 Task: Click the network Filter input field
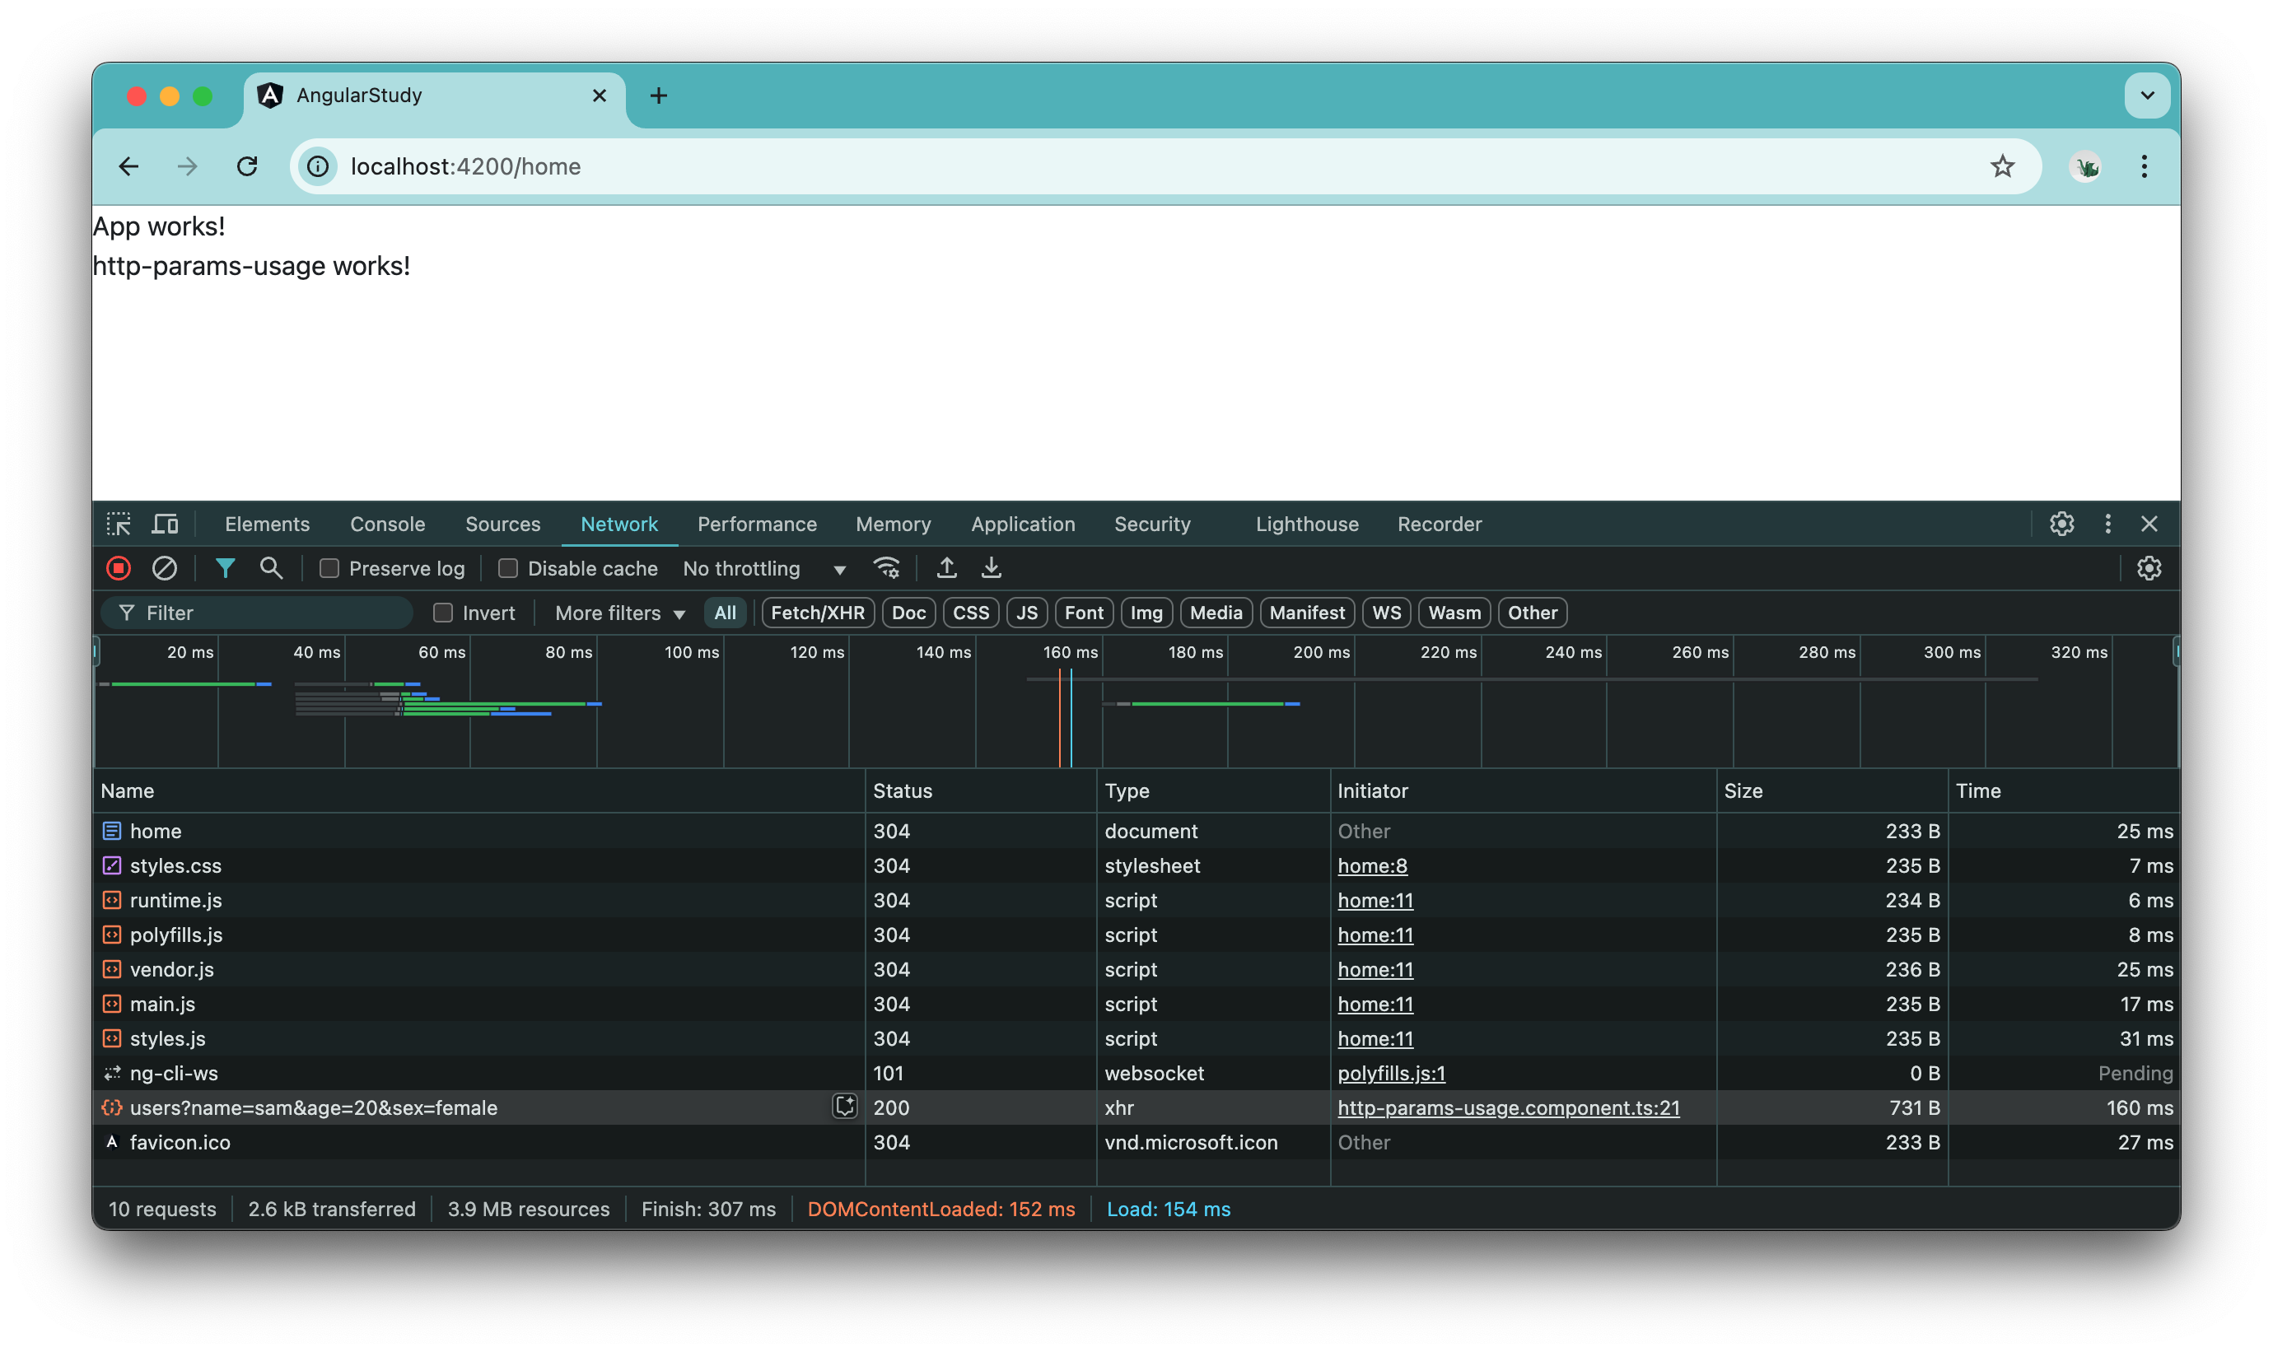[258, 613]
